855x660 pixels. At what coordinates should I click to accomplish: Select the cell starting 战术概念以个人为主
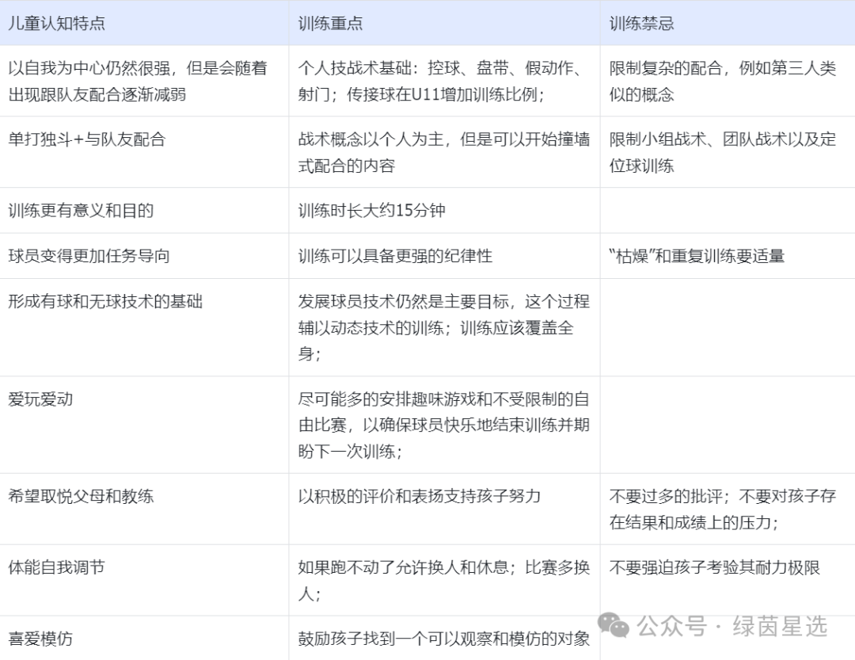pos(444,152)
